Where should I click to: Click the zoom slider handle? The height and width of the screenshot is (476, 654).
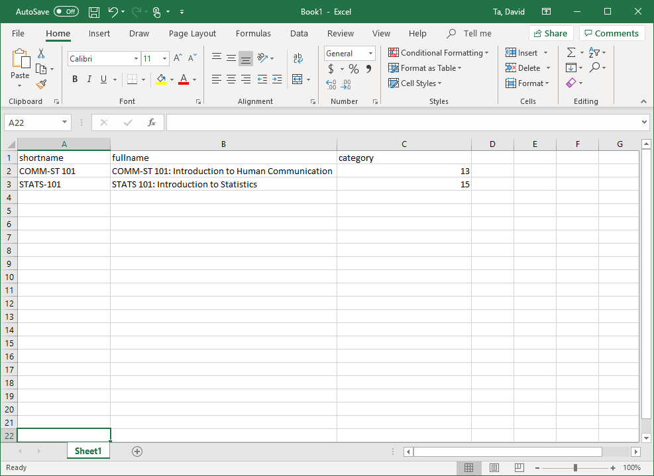575,467
